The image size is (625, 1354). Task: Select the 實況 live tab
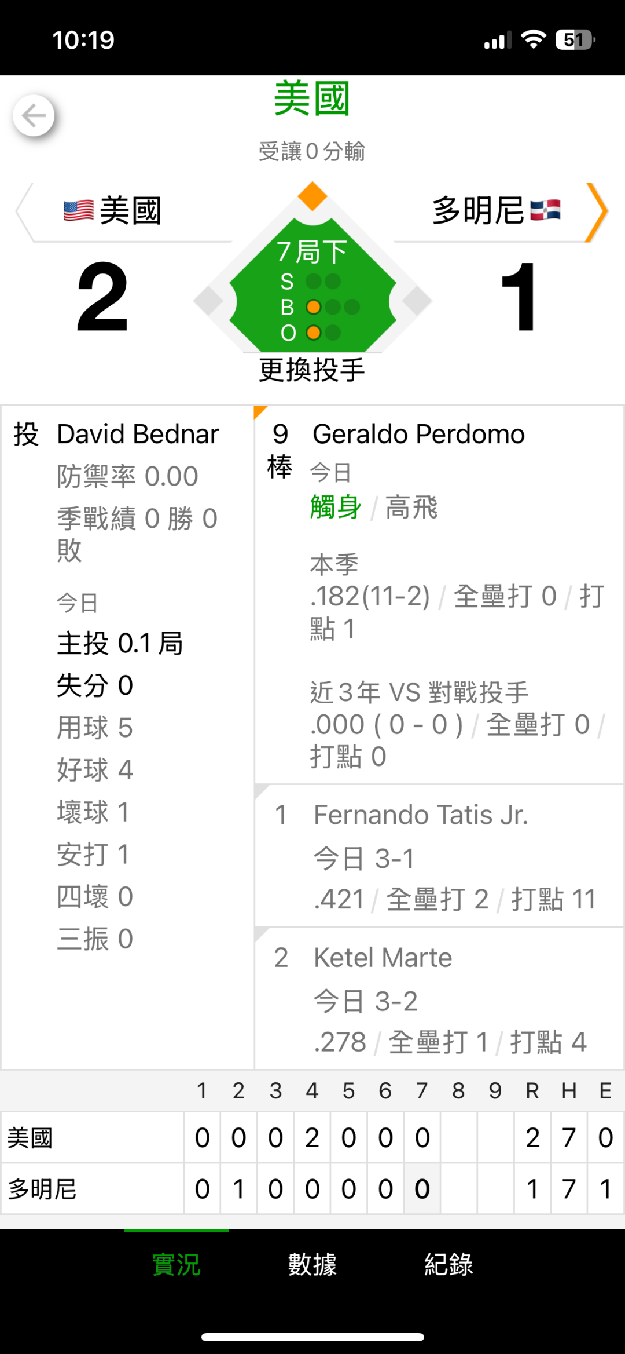coord(177,1264)
